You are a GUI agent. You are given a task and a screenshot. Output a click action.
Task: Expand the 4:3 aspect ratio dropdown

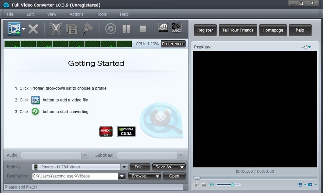pyautogui.click(x=306, y=47)
